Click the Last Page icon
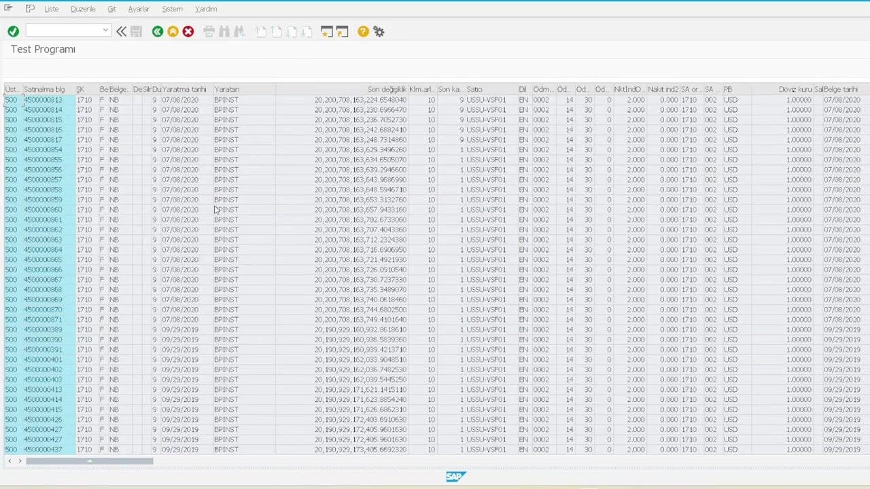This screenshot has width=870, height=489. pyautogui.click(x=307, y=31)
